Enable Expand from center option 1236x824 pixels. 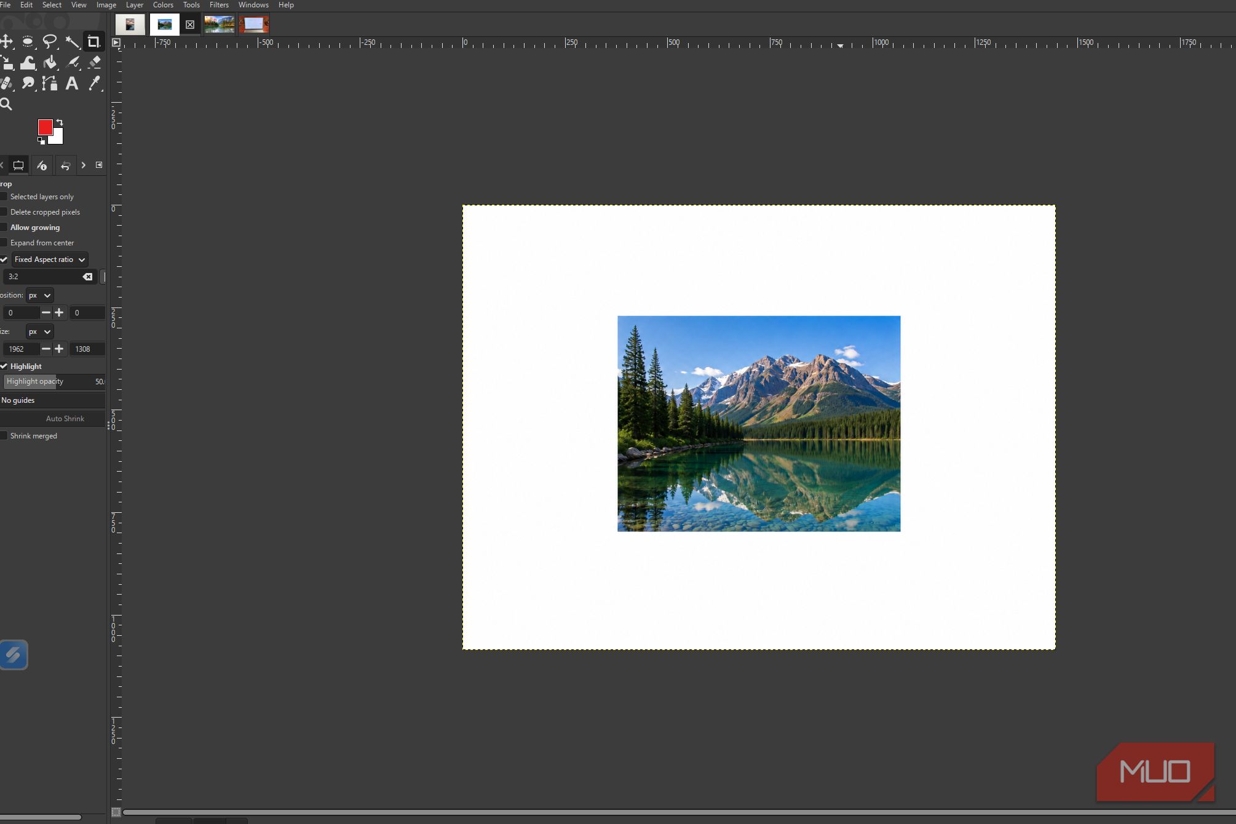(x=4, y=243)
